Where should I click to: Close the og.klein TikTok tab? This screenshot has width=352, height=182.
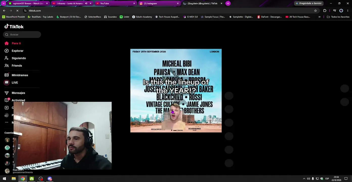coord(221,4)
